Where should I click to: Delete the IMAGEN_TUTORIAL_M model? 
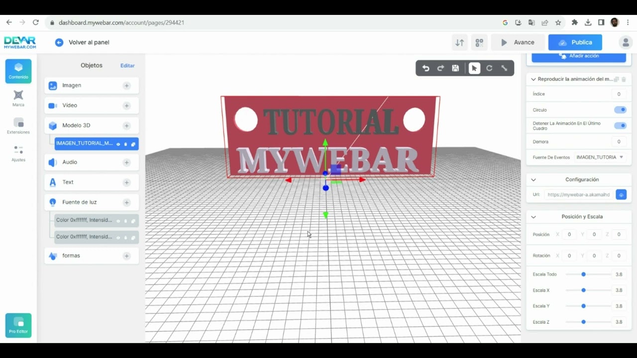coord(125,144)
